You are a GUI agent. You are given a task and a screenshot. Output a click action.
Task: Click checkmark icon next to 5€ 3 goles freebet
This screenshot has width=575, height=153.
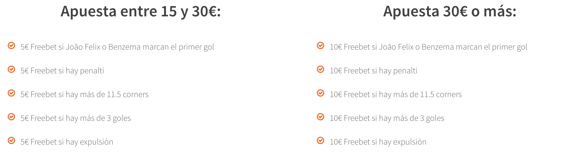[11, 117]
